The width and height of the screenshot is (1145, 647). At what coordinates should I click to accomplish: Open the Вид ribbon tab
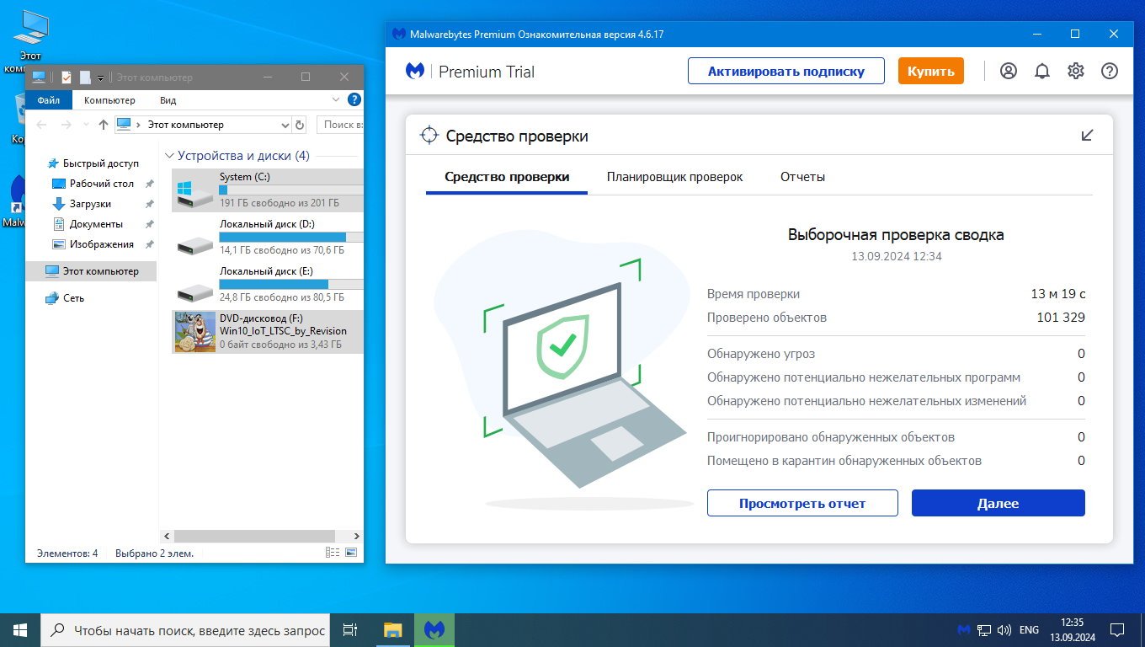tap(168, 100)
